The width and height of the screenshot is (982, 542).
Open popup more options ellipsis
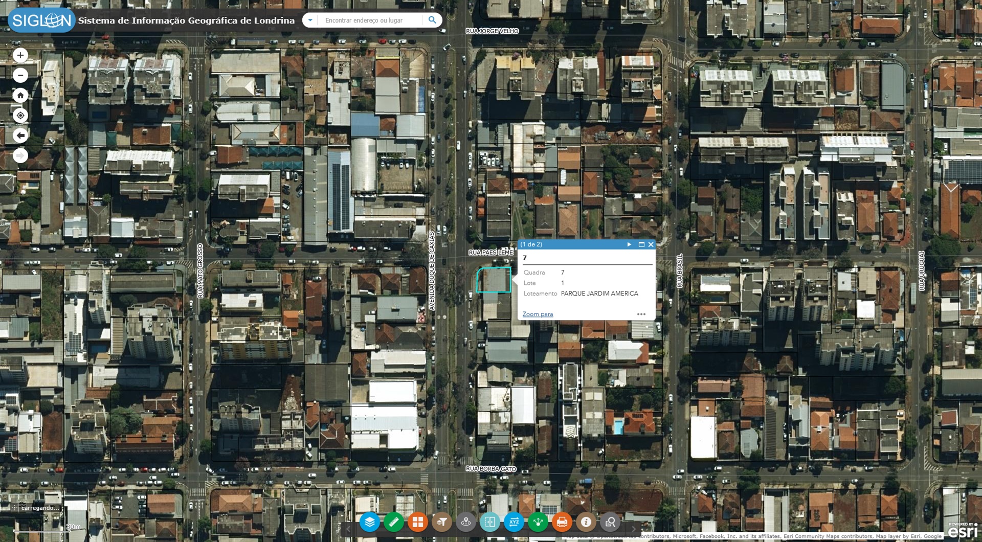click(641, 314)
